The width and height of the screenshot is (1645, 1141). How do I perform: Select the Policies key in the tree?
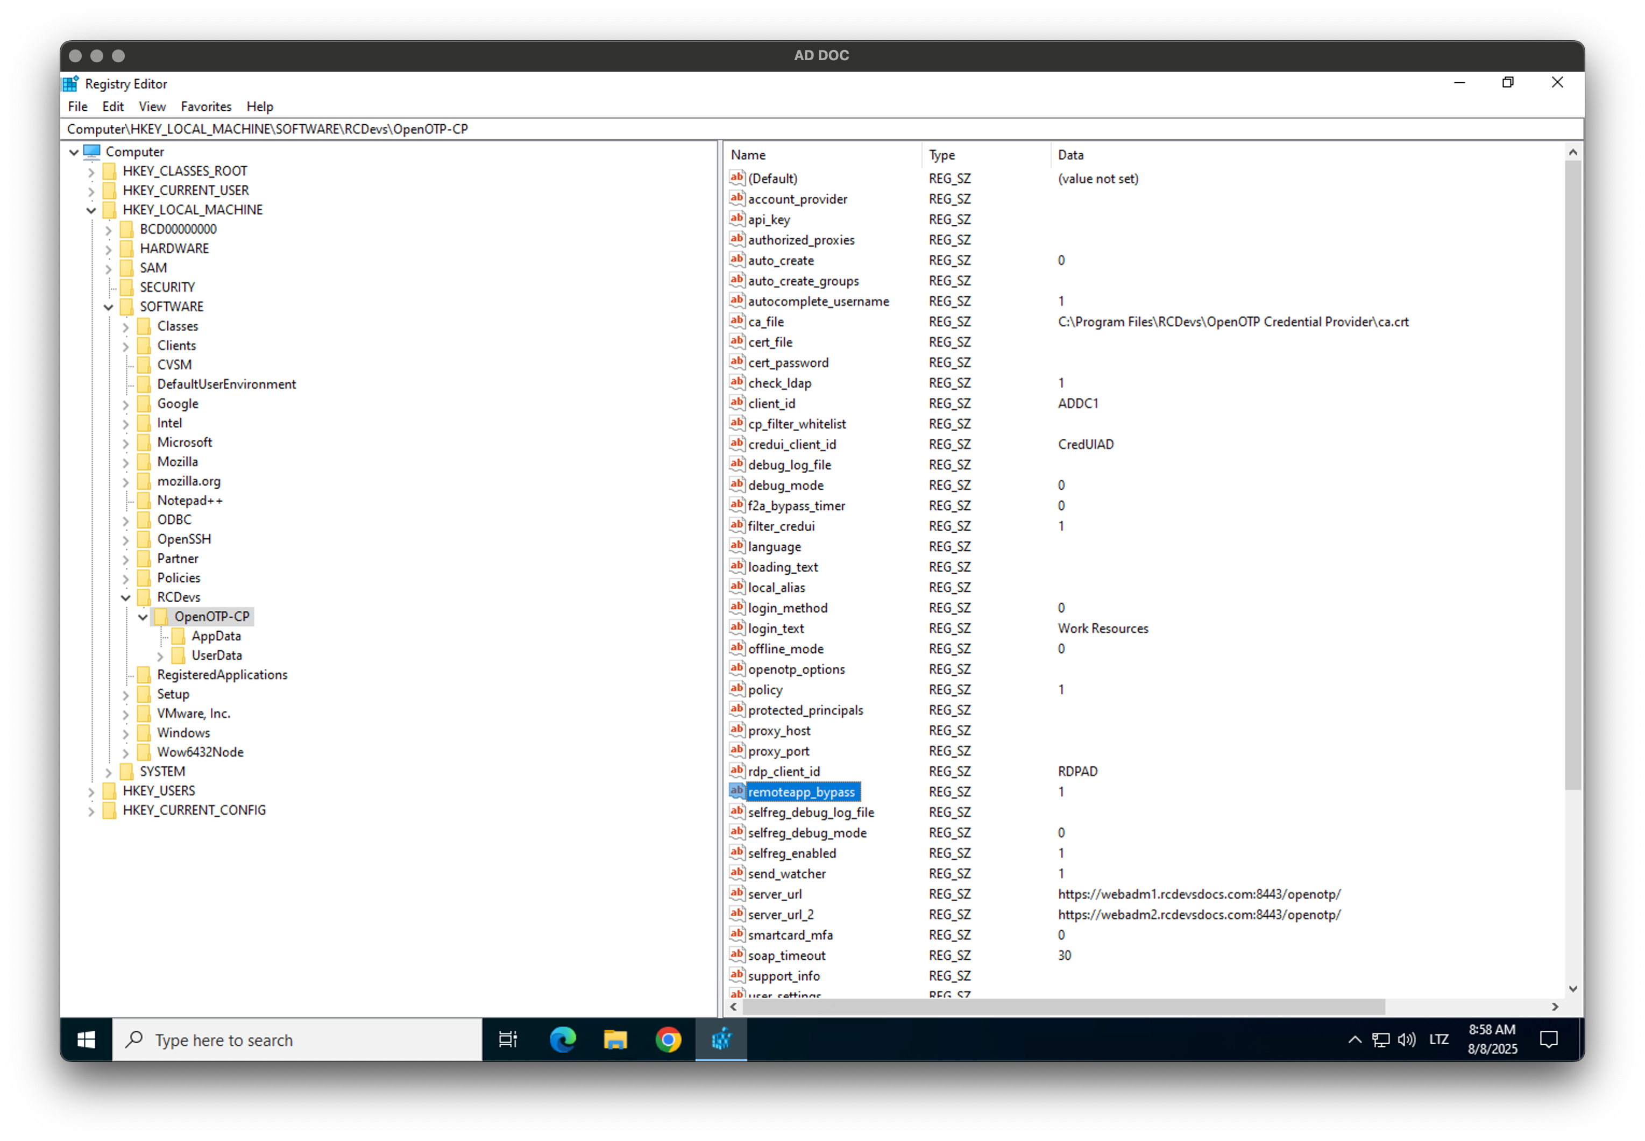tap(179, 577)
